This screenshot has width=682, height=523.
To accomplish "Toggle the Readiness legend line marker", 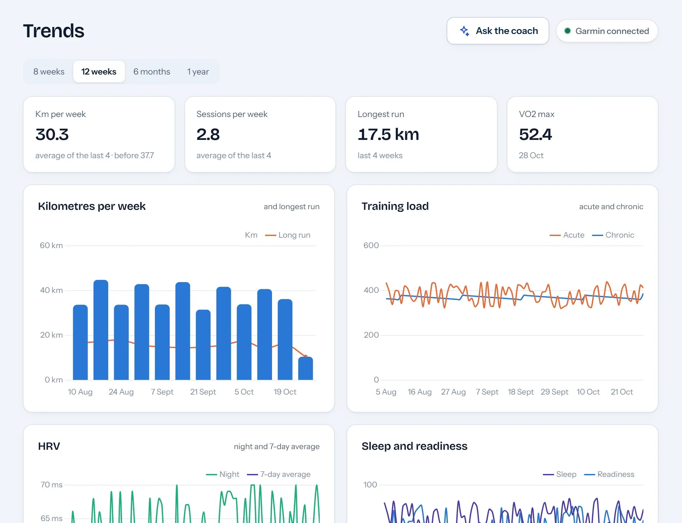I will [589, 474].
